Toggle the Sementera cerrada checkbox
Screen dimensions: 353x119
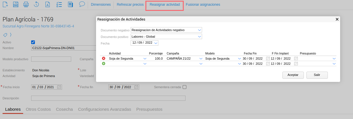tap(184, 87)
